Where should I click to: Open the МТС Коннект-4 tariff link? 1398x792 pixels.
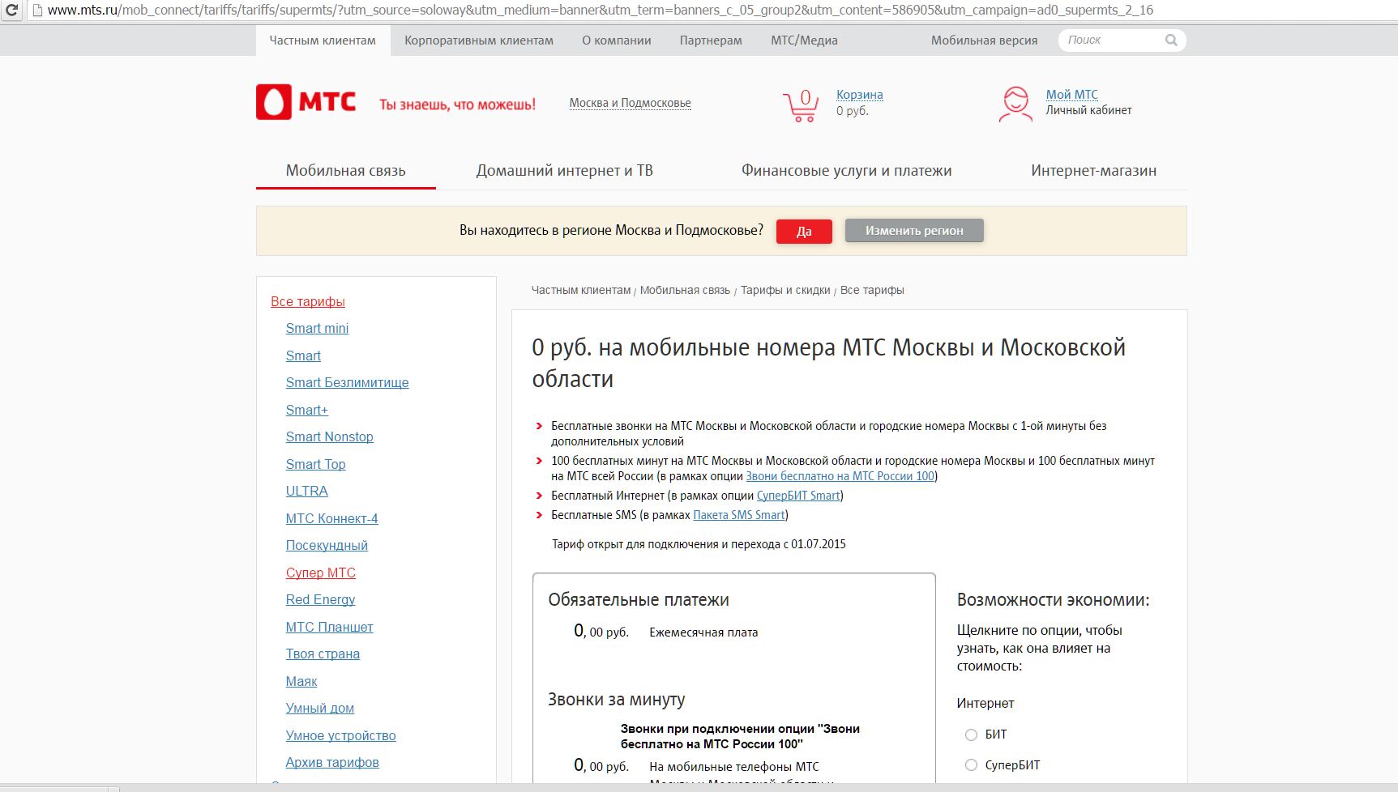(x=331, y=518)
